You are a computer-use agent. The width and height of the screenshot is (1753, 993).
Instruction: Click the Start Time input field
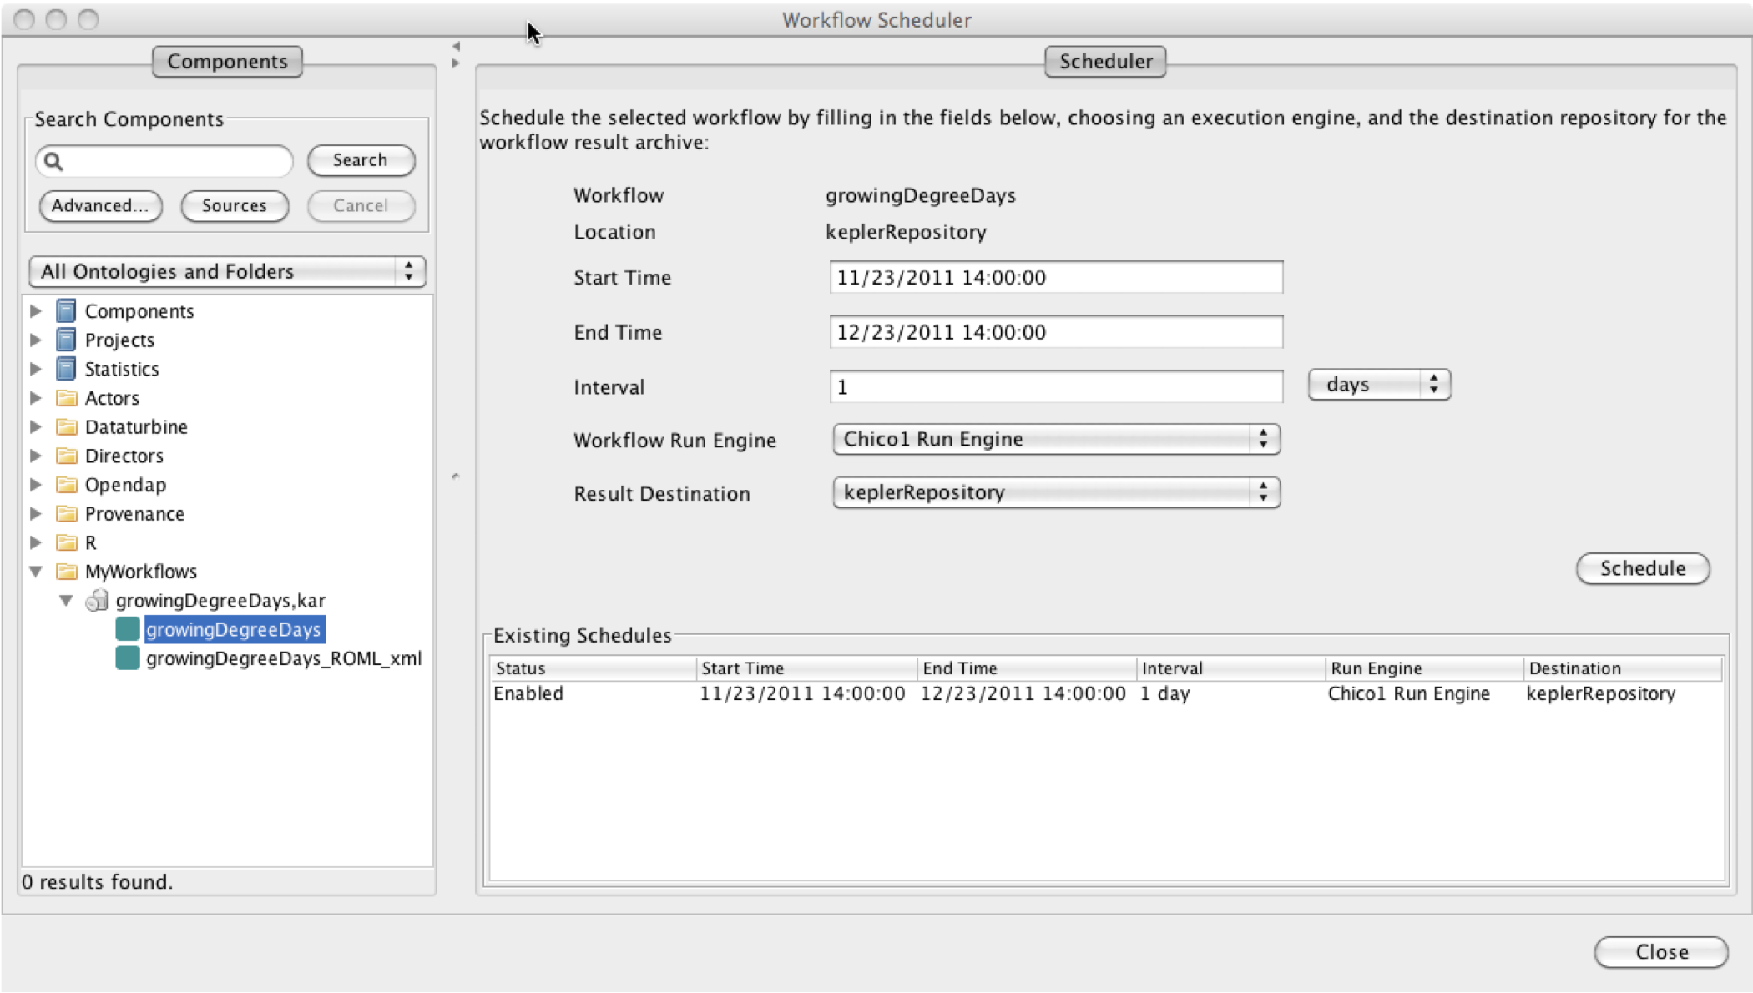tap(1056, 277)
